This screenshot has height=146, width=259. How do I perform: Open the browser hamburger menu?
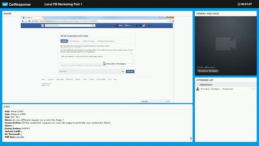click(173, 21)
